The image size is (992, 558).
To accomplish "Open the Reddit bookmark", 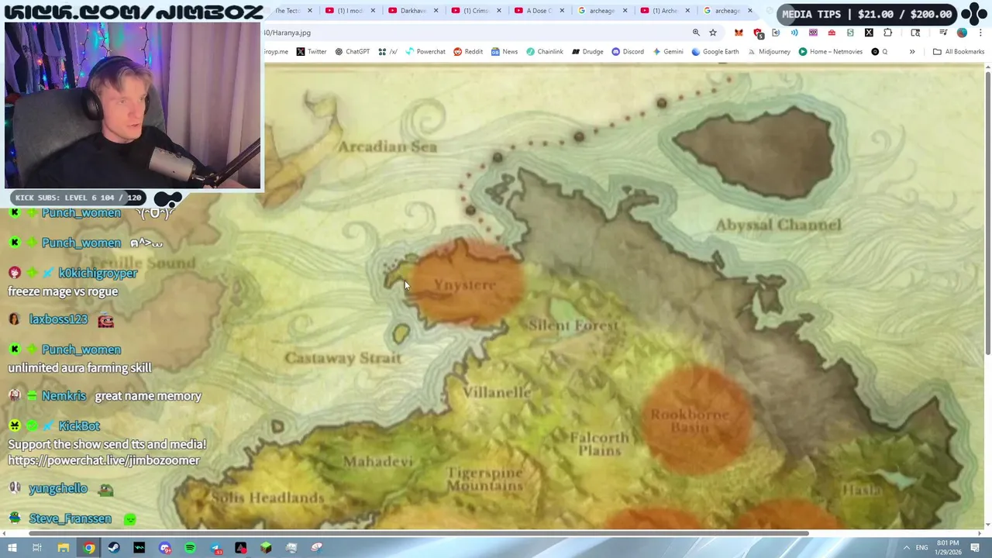I will 468,52.
